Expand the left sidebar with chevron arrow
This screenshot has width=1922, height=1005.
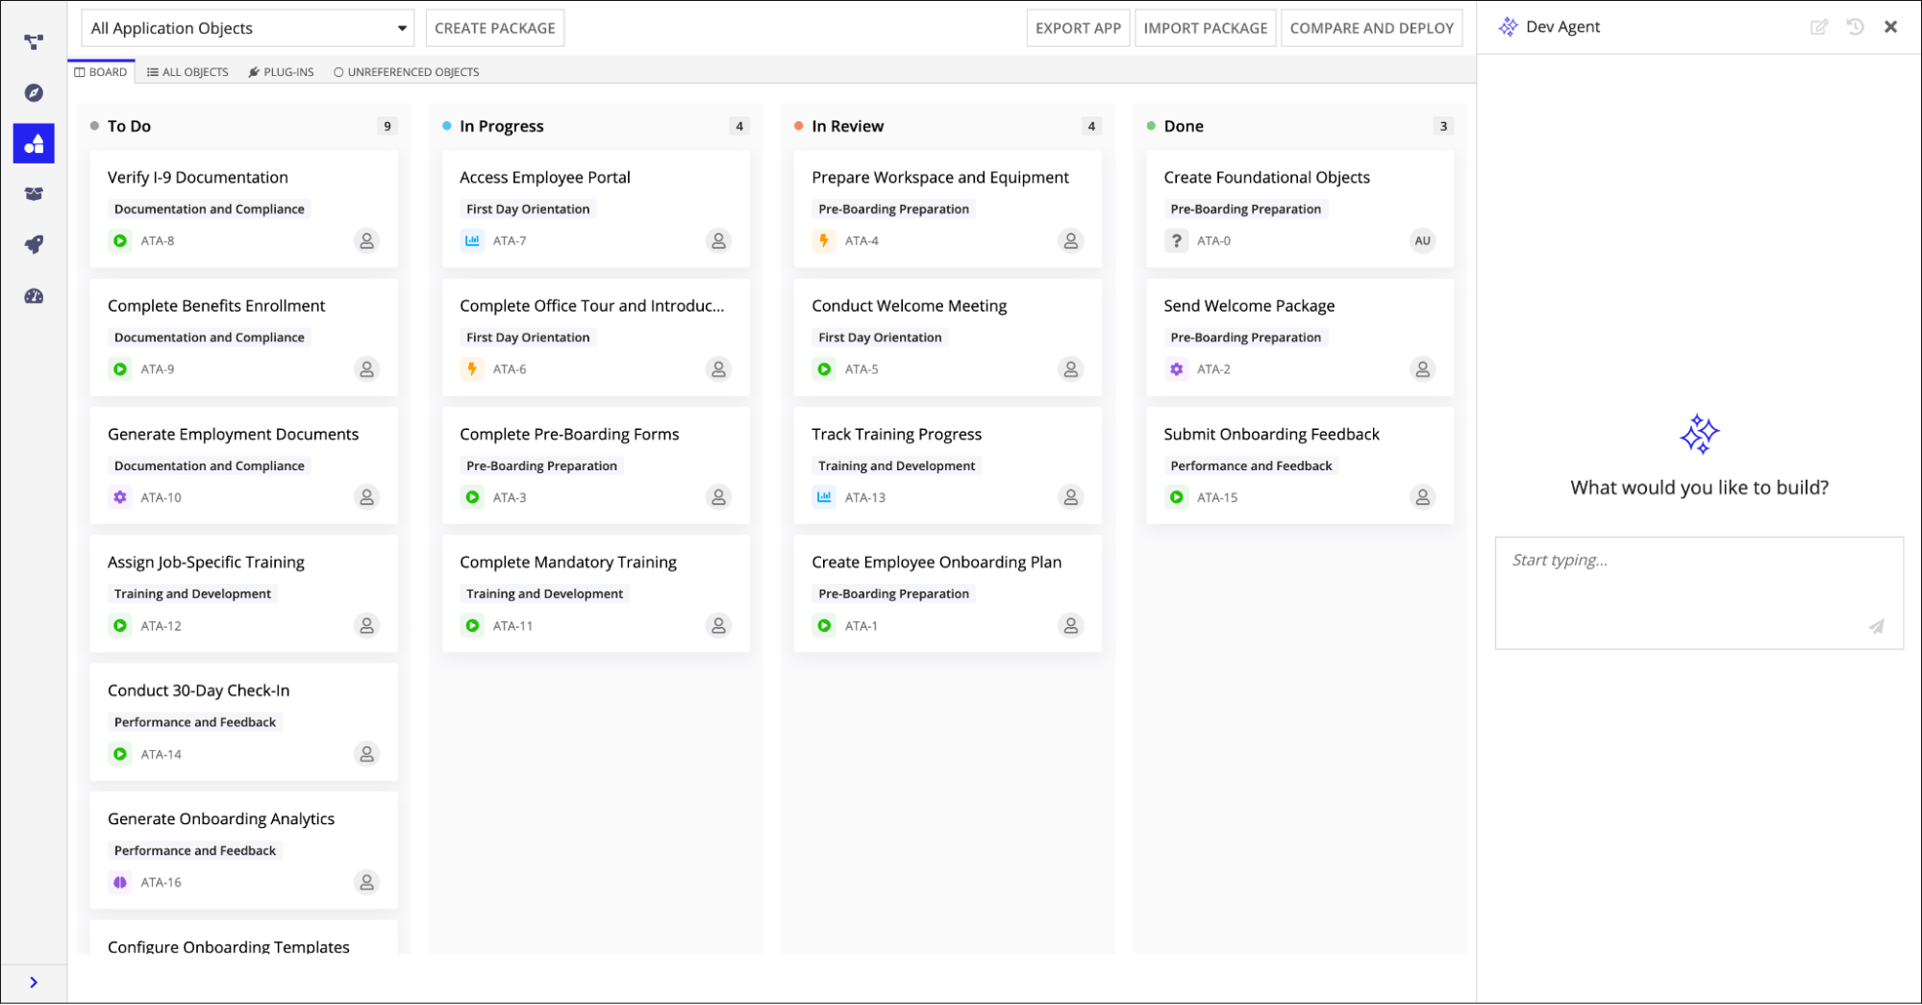tap(34, 982)
